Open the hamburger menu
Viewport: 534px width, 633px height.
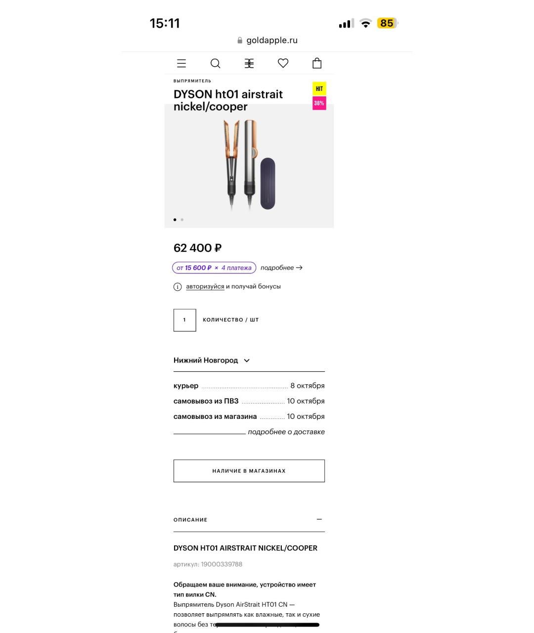tap(181, 63)
